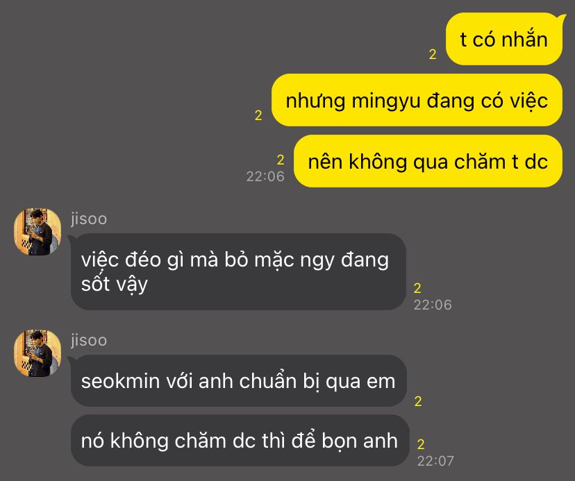Tap the 'seokmin với anh chuẩn bị qua em' bubble
Viewport: 575px width, 481px height.
point(239,381)
